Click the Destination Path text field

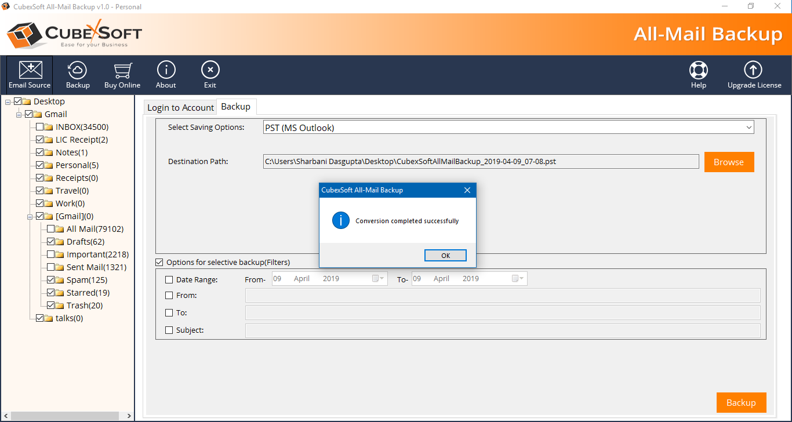click(x=481, y=162)
